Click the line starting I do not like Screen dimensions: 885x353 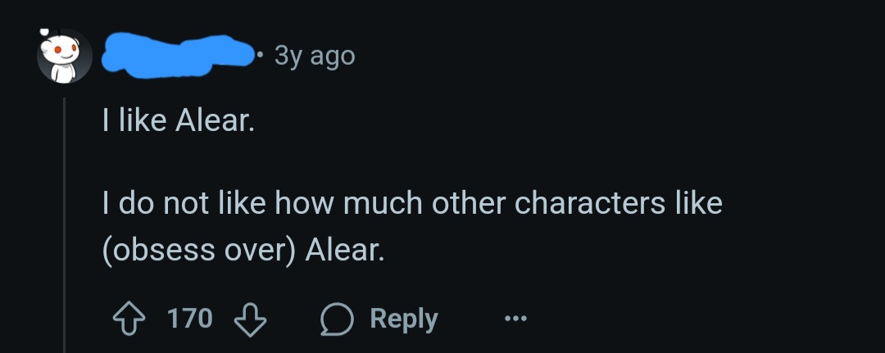(412, 204)
